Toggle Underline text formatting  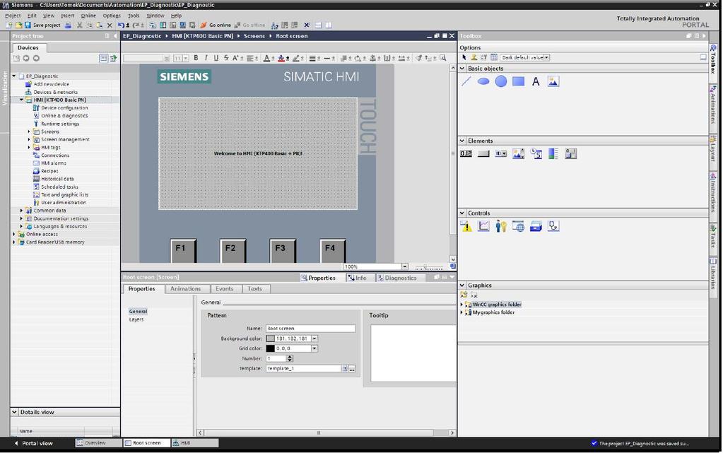click(x=216, y=58)
